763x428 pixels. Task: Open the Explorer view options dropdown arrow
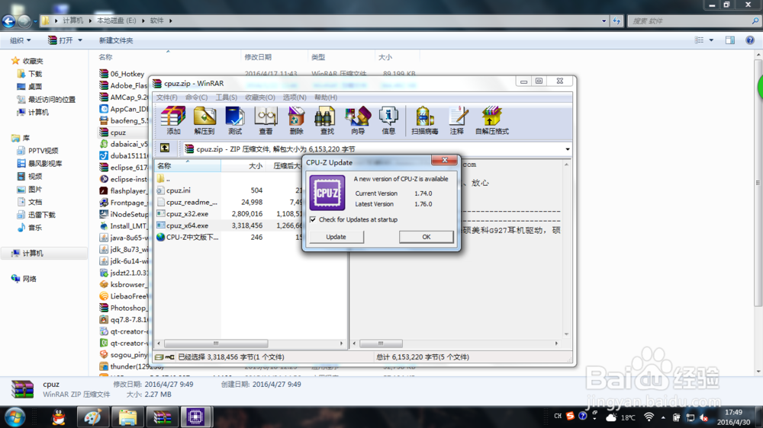point(711,40)
